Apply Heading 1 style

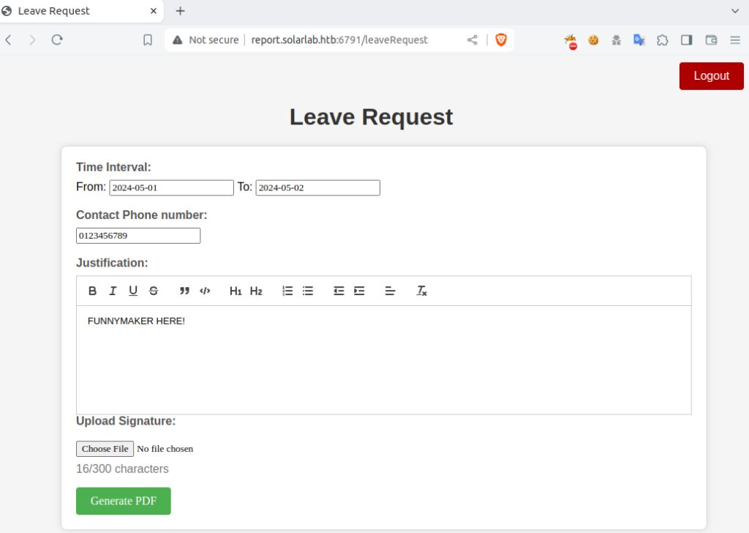click(236, 291)
